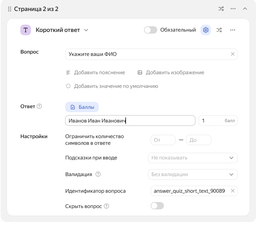Click the Укажите ваши ФИО question field
This screenshot has width=256, height=227.
click(151, 54)
